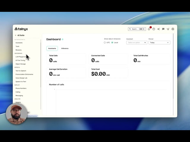The width and height of the screenshot is (190, 142).
Task: Open Voice Design Lab page
Action: point(21,78)
